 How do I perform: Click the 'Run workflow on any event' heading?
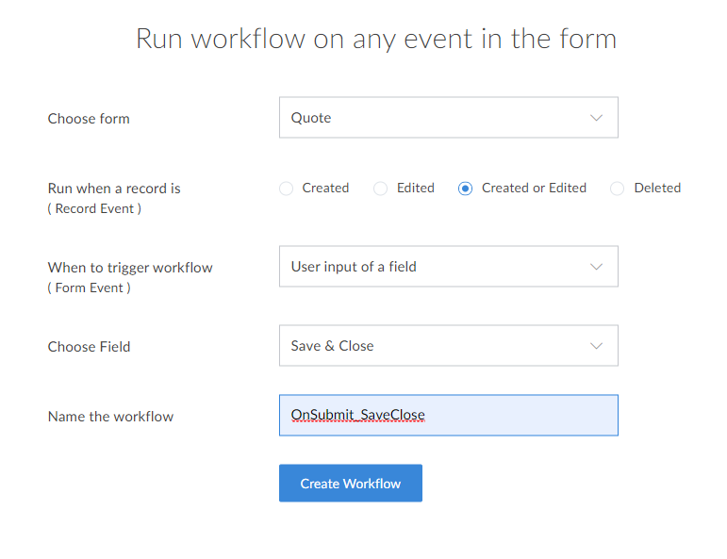click(376, 40)
